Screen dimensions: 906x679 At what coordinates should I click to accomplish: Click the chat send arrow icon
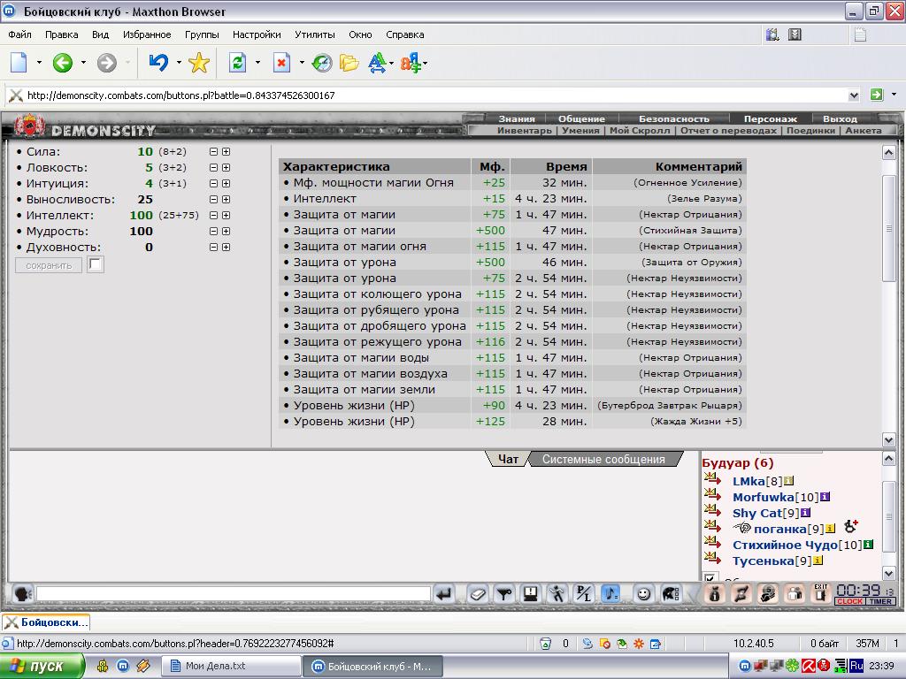[x=444, y=593]
